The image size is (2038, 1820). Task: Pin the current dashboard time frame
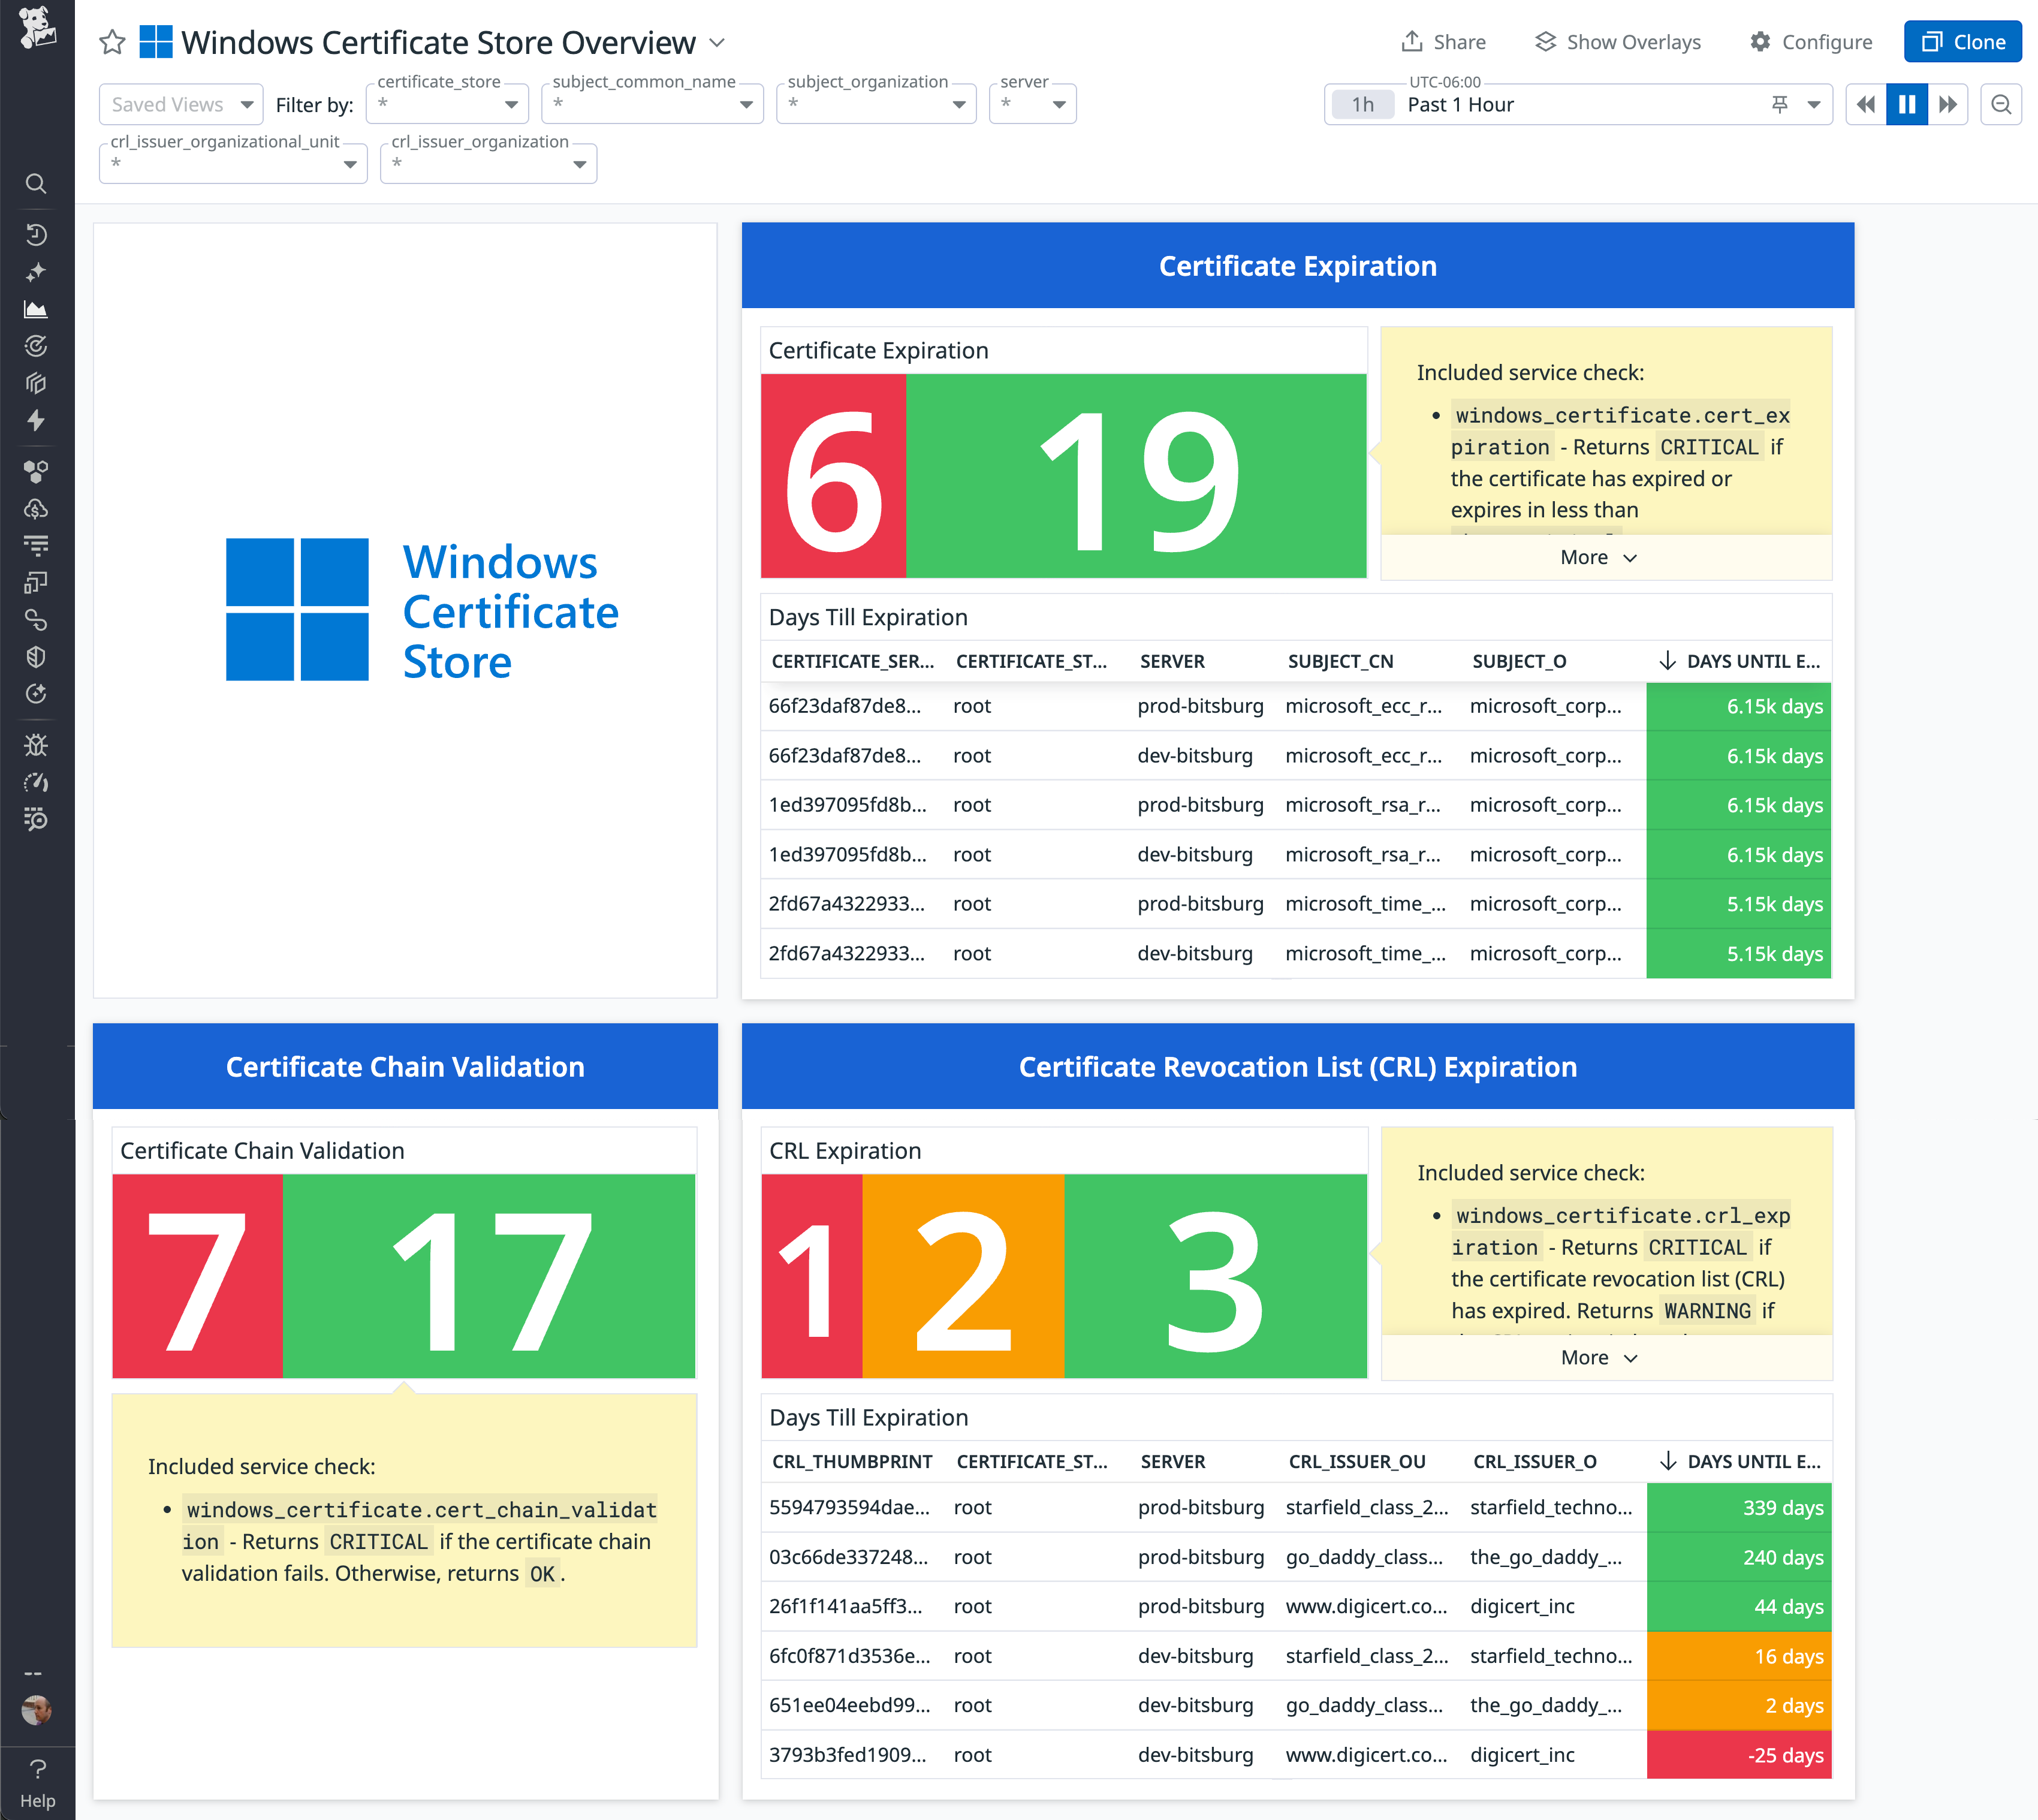[x=1781, y=104]
